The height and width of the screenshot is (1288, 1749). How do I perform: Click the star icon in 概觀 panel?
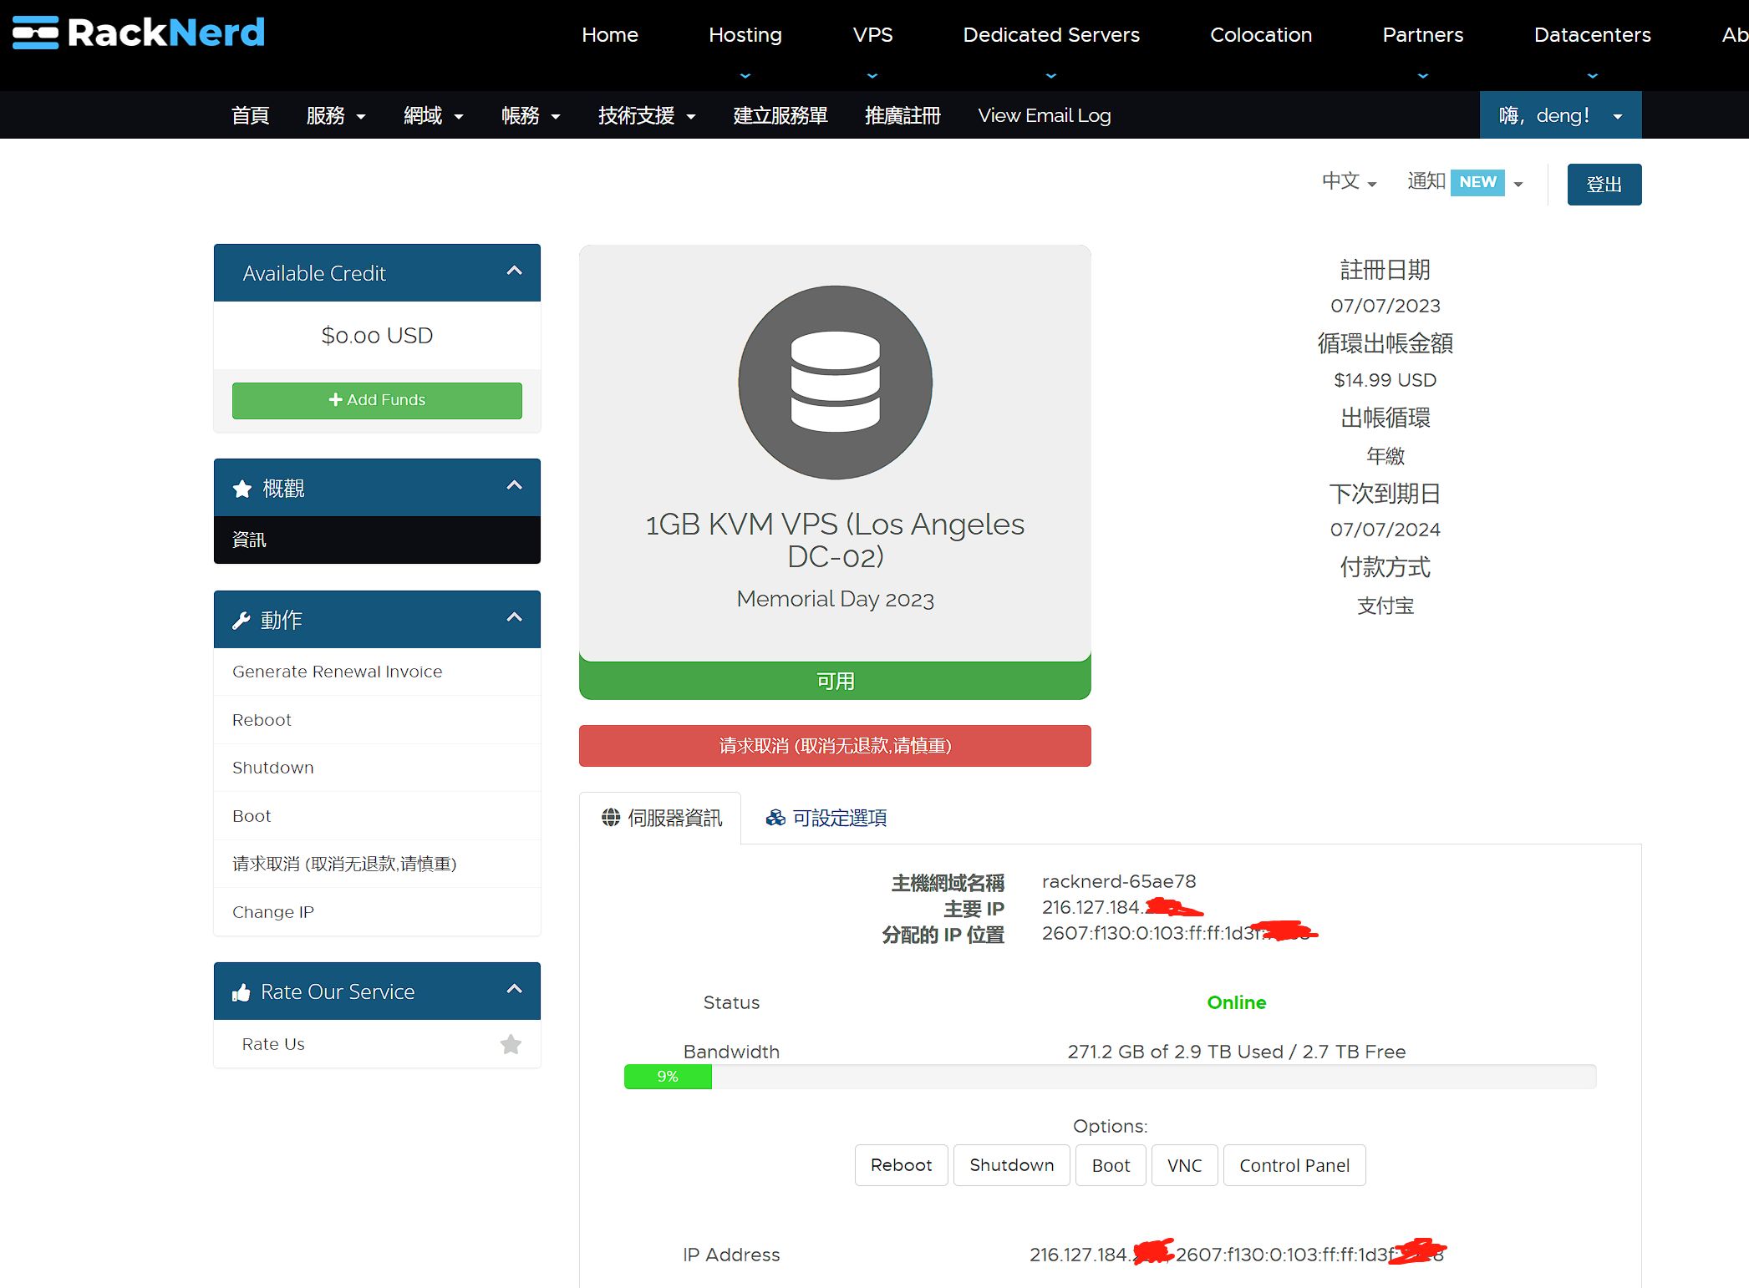pyautogui.click(x=242, y=489)
